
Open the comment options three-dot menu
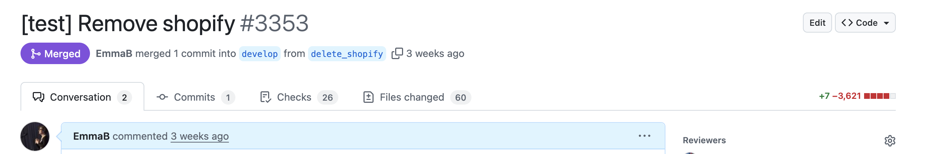coord(644,136)
